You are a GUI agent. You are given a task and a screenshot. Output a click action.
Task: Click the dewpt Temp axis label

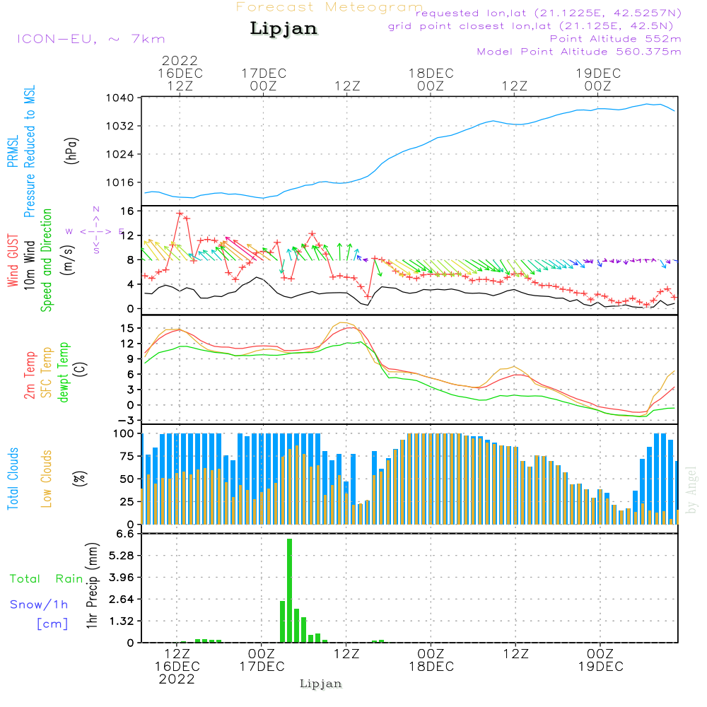point(64,373)
